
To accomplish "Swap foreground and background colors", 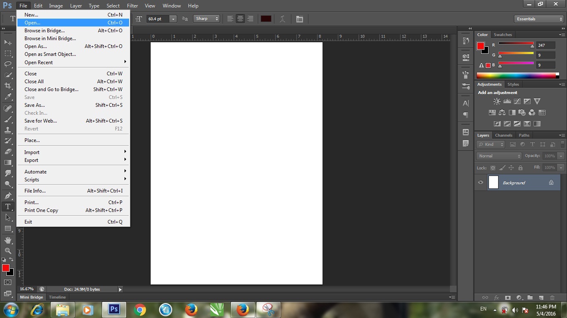I will [11, 260].
